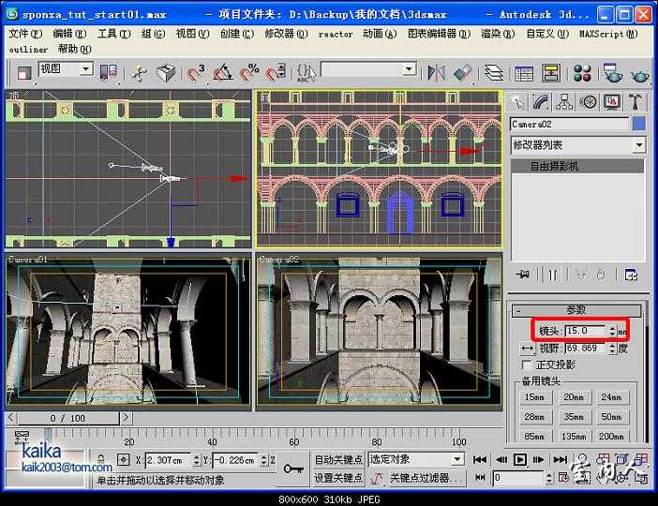Toggle Show End Result icon
Viewport: 658px width, 506px height.
[553, 275]
